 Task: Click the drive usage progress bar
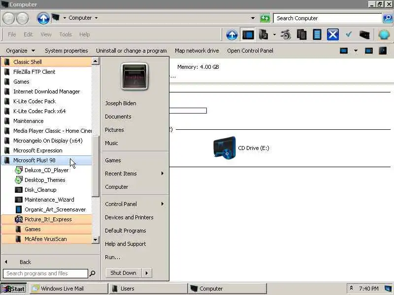tap(188, 111)
